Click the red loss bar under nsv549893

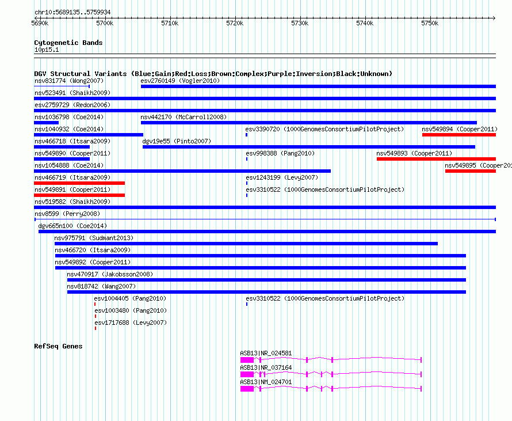[x=436, y=159]
